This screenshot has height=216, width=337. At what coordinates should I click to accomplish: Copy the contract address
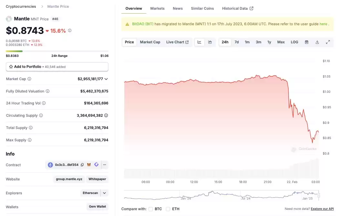(82, 165)
